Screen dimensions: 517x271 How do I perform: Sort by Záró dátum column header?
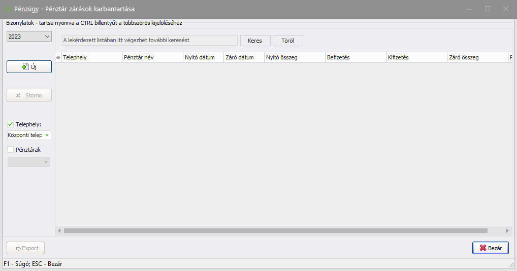243,58
